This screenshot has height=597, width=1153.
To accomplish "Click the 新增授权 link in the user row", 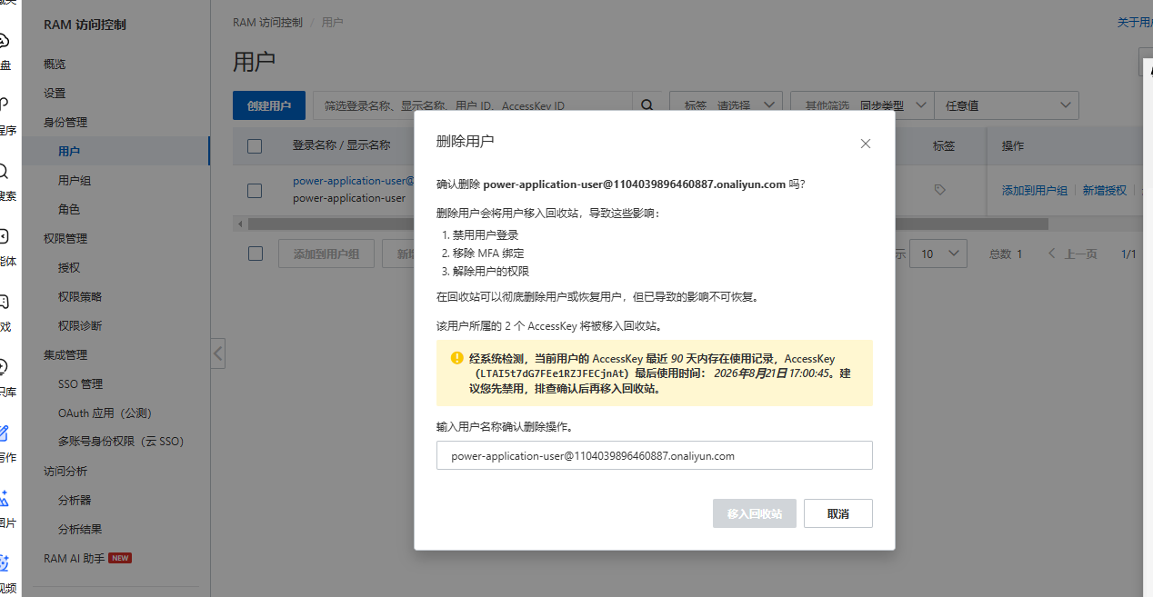I will (x=1104, y=191).
